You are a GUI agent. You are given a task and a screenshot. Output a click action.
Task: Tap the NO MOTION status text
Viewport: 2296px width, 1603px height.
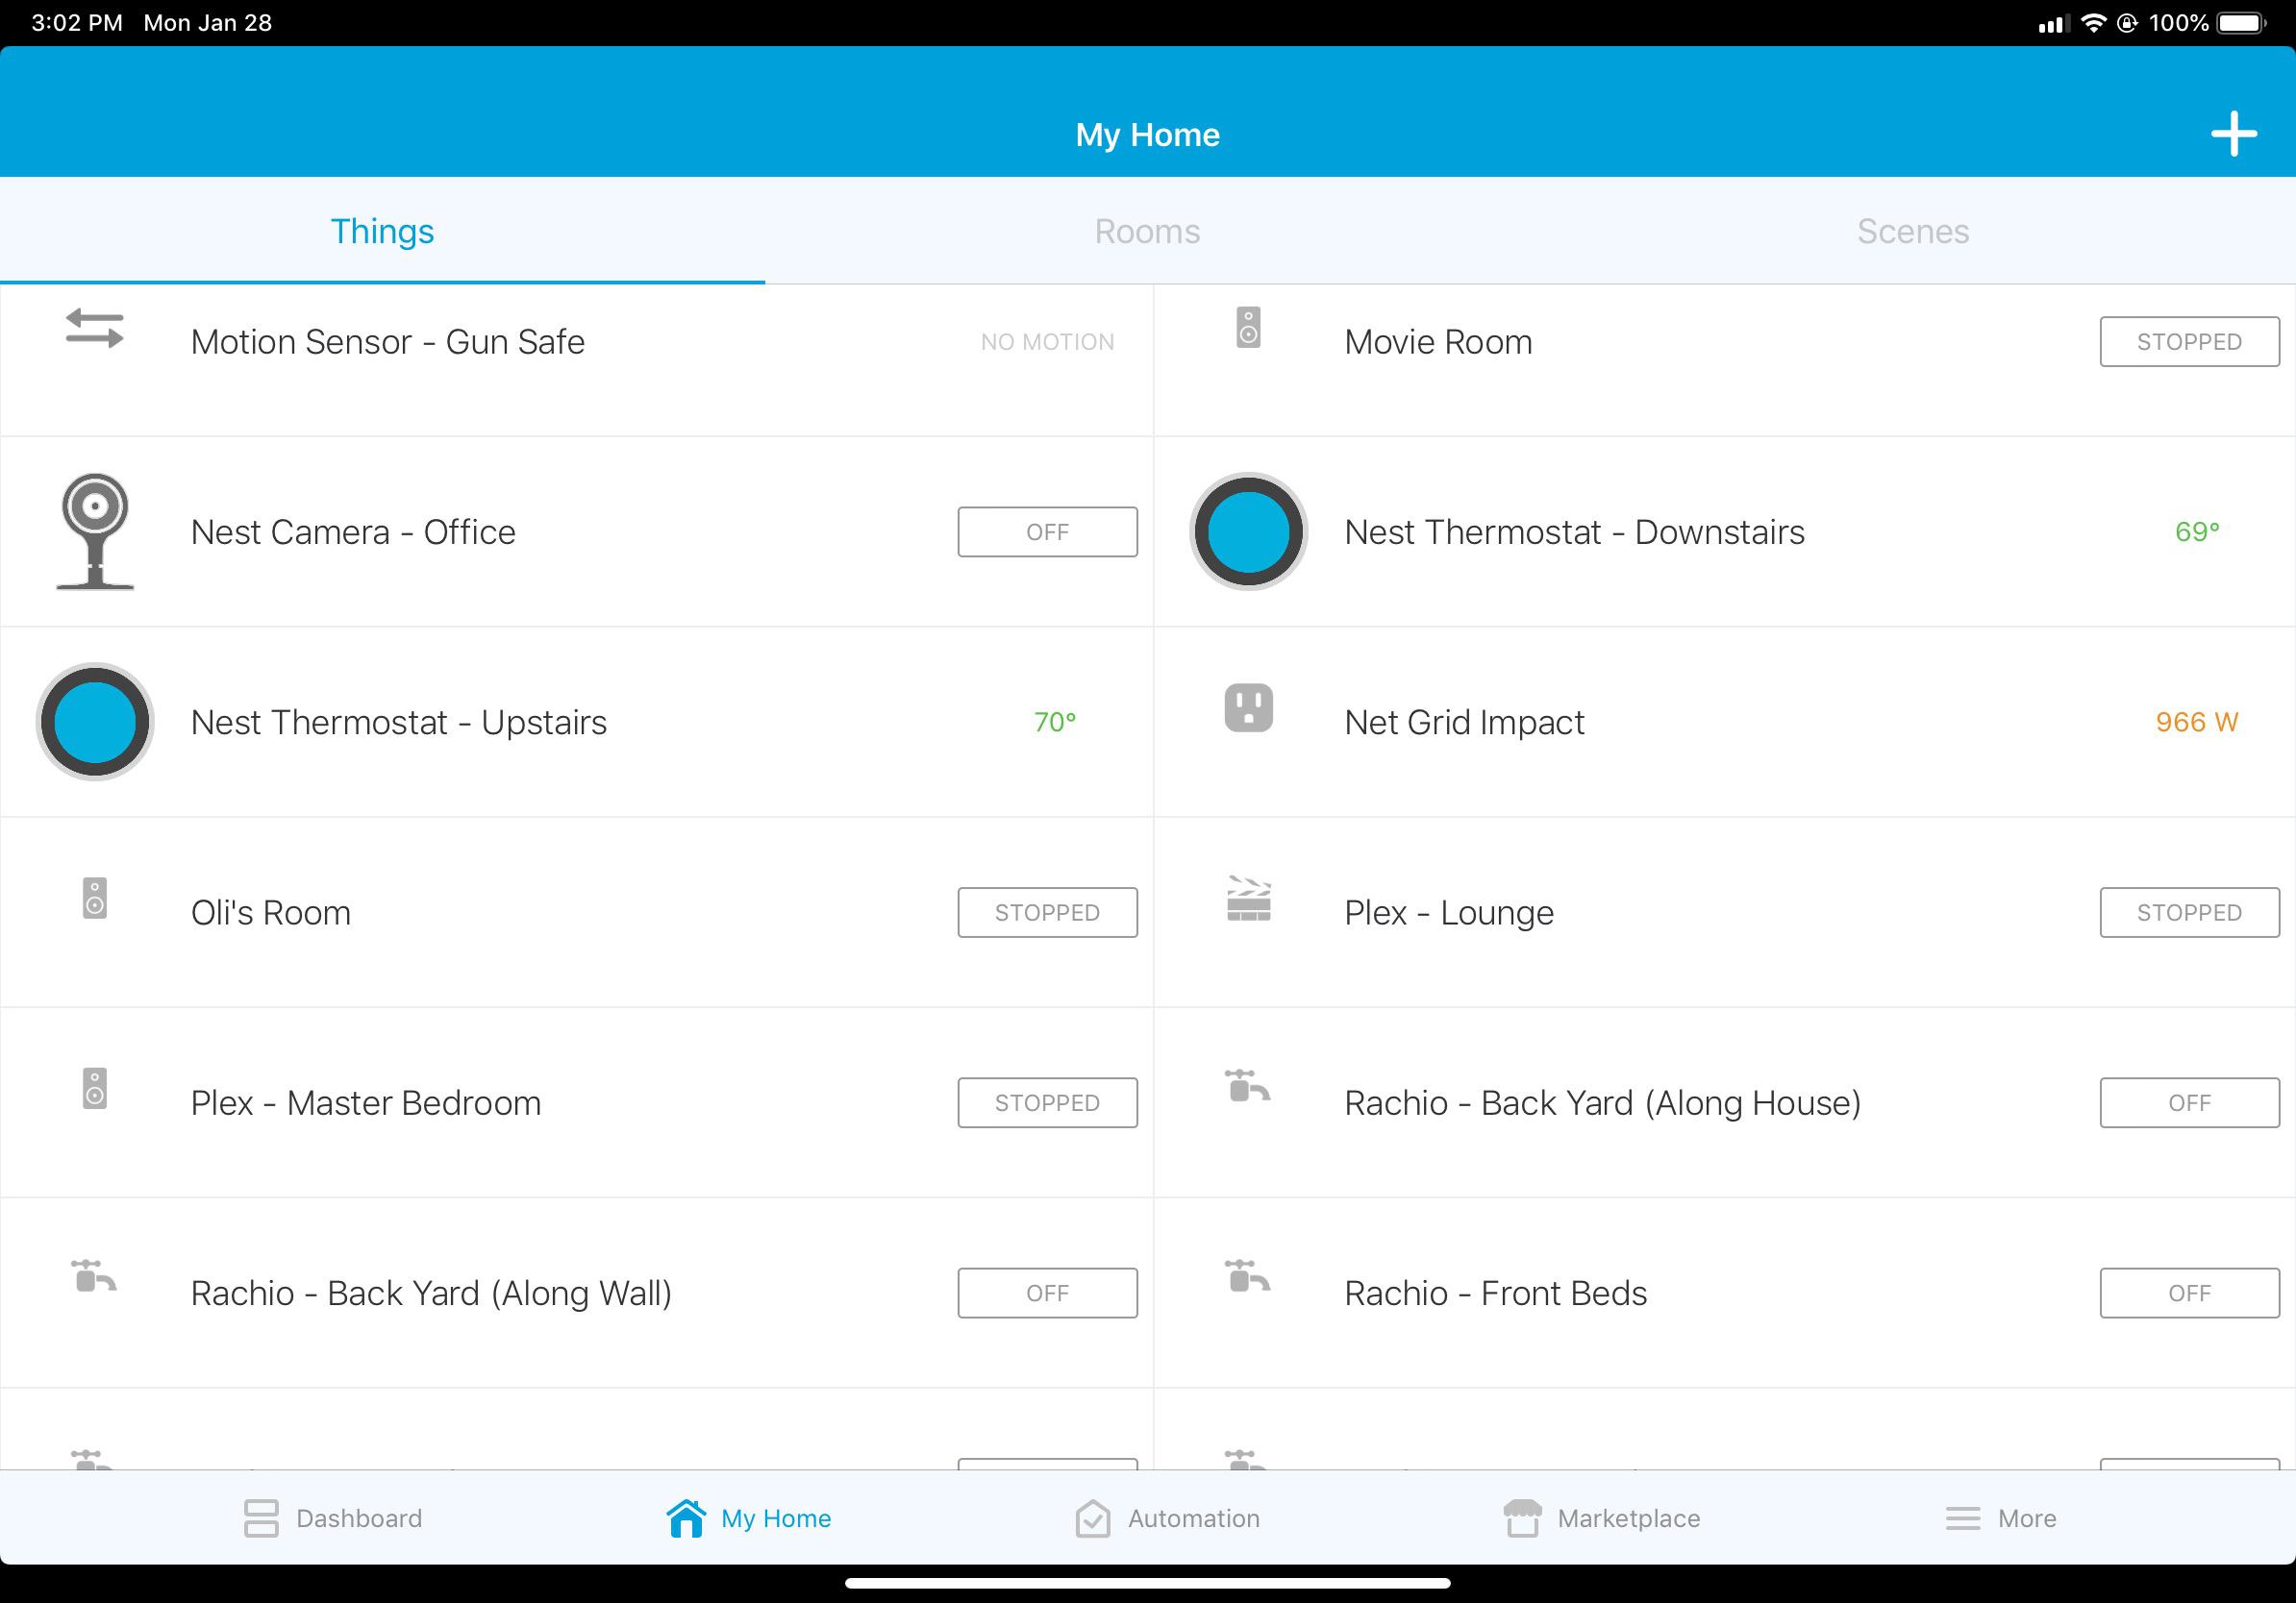coord(1047,342)
